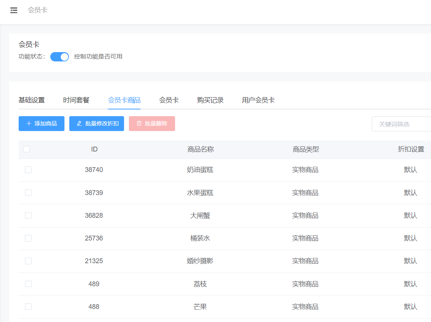The width and height of the screenshot is (431, 322).
Task: Click 实物商品 type in 婚纱摄影 row
Action: coord(305,261)
